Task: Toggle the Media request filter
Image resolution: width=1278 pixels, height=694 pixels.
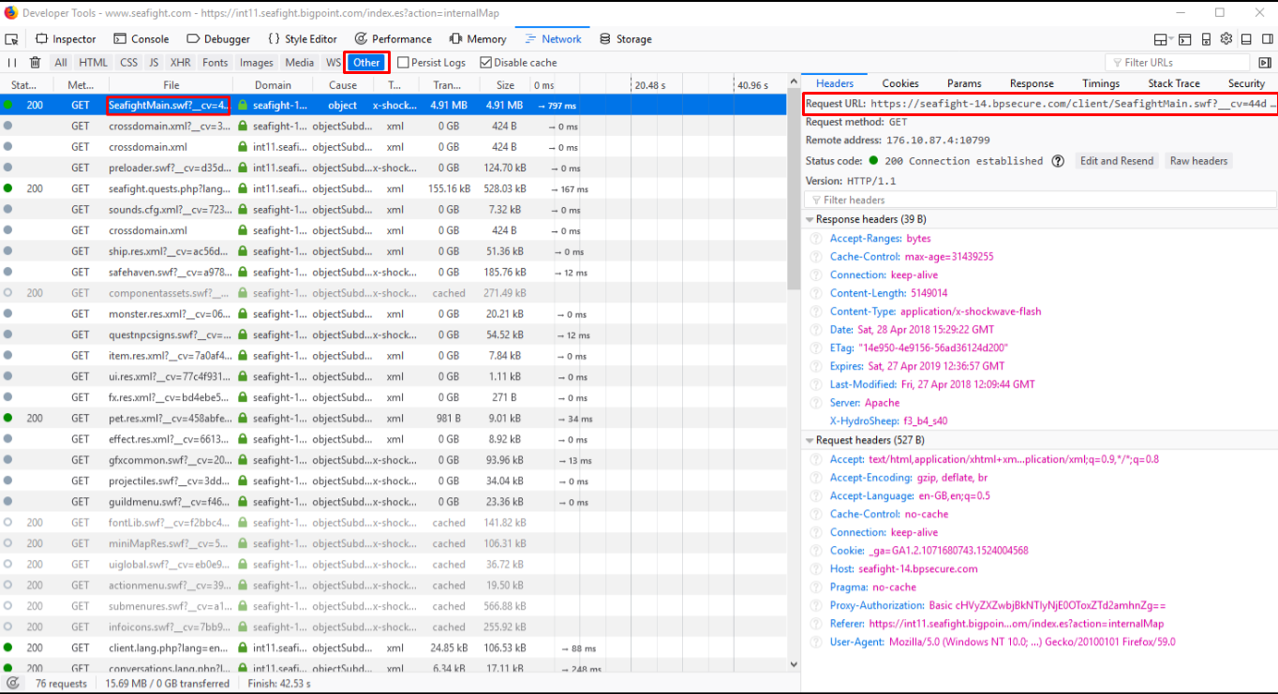Action: [300, 63]
